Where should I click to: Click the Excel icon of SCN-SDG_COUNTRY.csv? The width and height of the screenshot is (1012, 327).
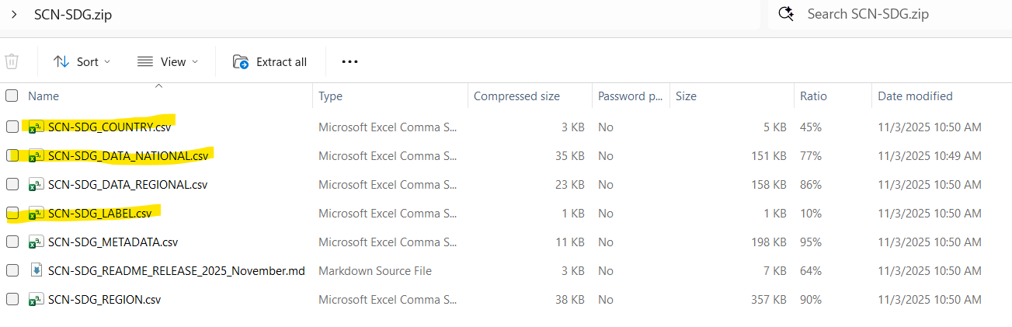(x=35, y=127)
